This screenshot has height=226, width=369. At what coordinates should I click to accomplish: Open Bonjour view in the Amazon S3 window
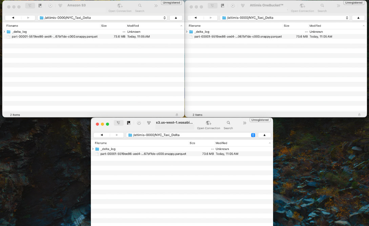60,6
